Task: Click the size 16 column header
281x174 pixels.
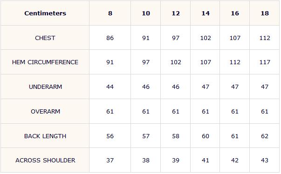Action: (235, 13)
